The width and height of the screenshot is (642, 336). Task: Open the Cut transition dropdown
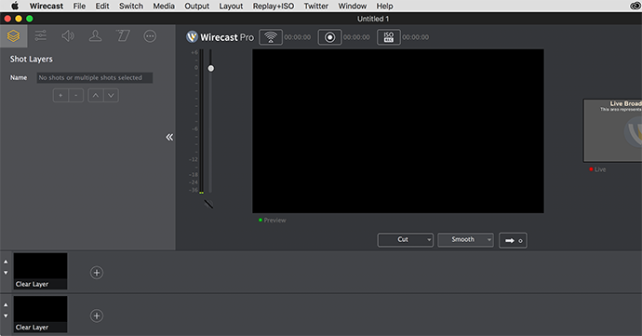tap(406, 240)
